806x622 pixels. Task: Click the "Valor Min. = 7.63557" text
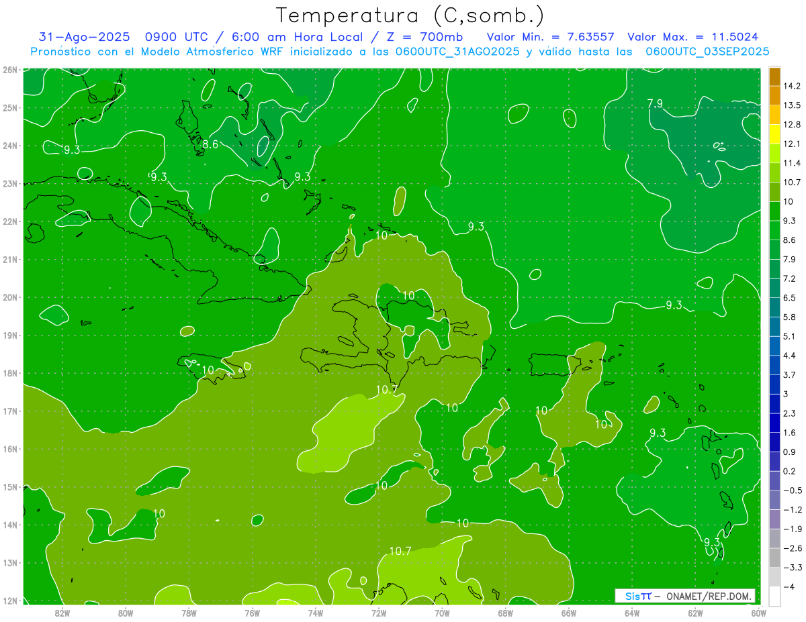[550, 37]
